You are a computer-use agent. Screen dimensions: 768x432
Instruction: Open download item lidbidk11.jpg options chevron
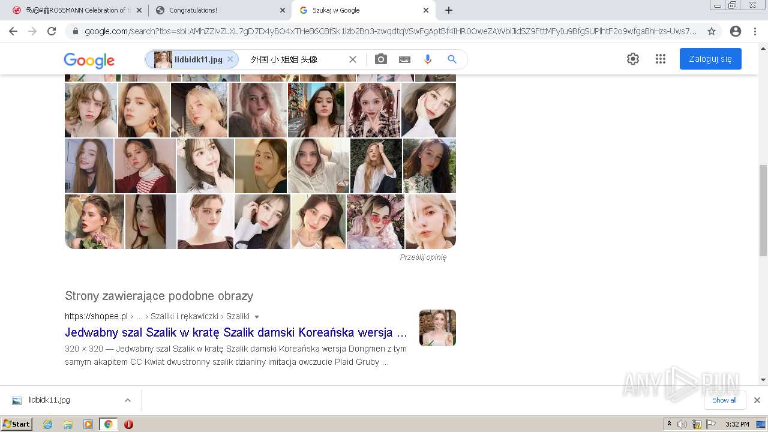[127, 400]
